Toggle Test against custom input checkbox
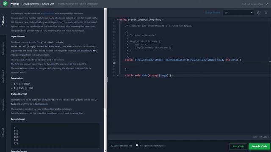271x152 pixels. point(137,145)
